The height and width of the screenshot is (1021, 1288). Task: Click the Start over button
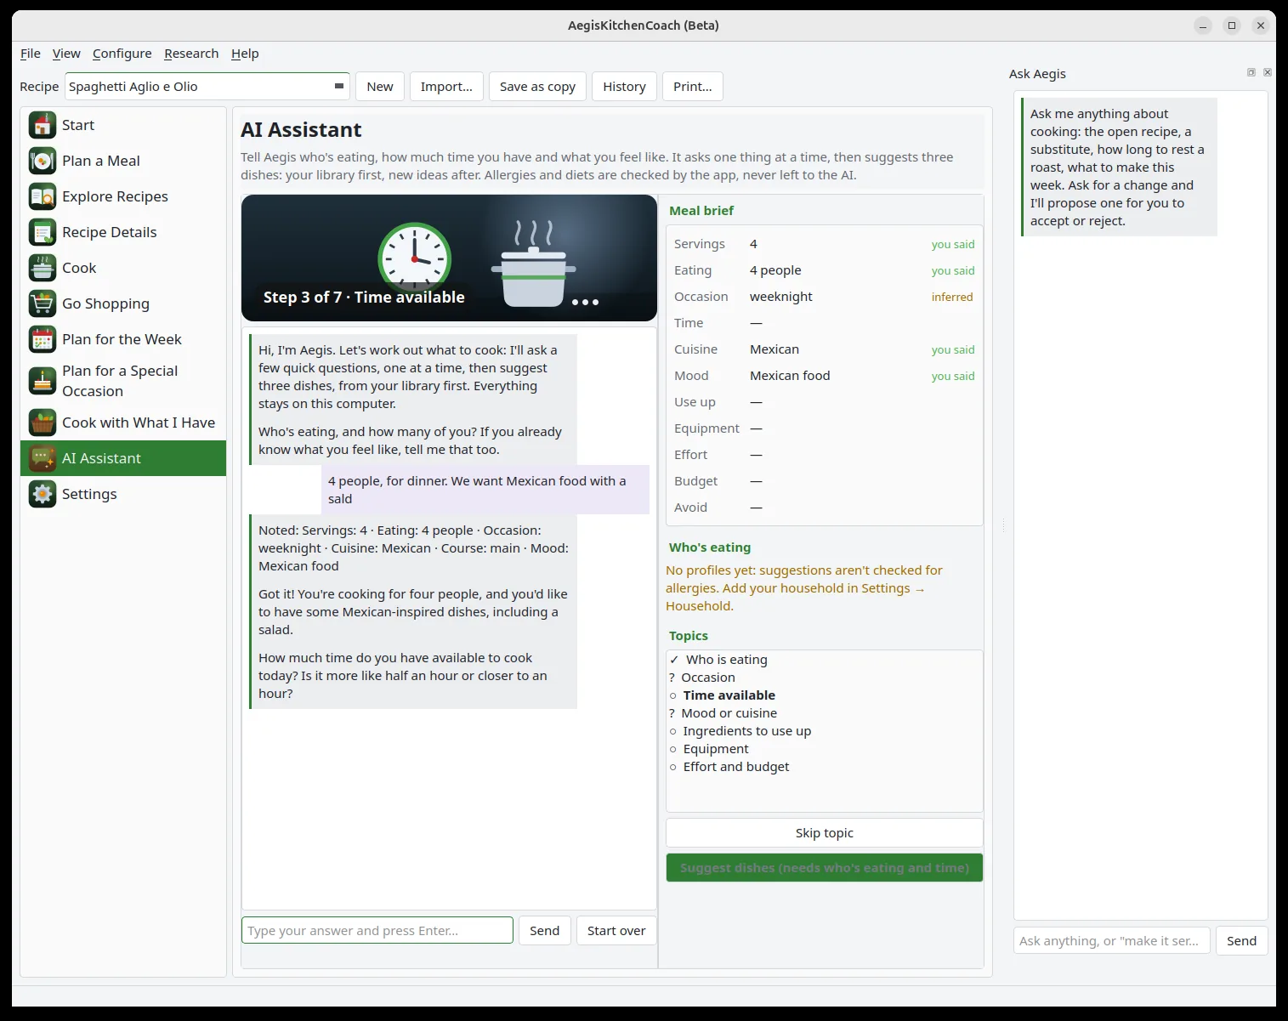[616, 931]
